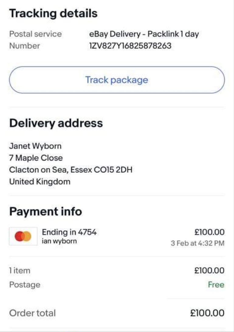Select the cardholder name ian wyborn

click(x=59, y=241)
